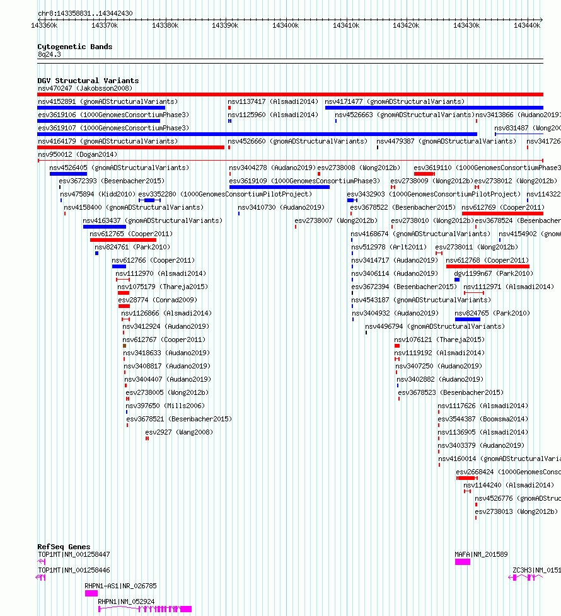This screenshot has height=616, width=561.
Task: Open esv2738005 (Wong2012b) variant
Action: click(x=167, y=393)
